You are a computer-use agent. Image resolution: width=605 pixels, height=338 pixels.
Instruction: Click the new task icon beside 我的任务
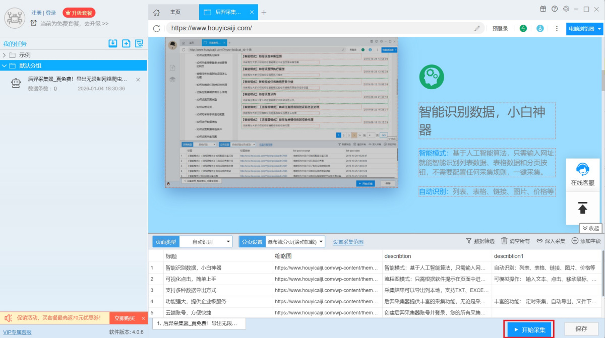126,43
